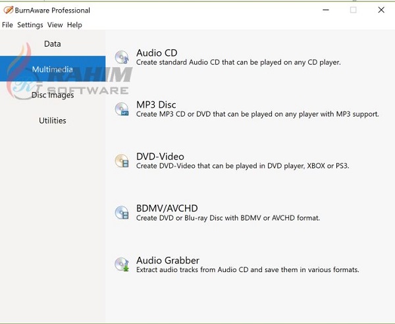Click the Audio Grabber icon
Image resolution: width=395 pixels, height=324 pixels.
[122, 264]
